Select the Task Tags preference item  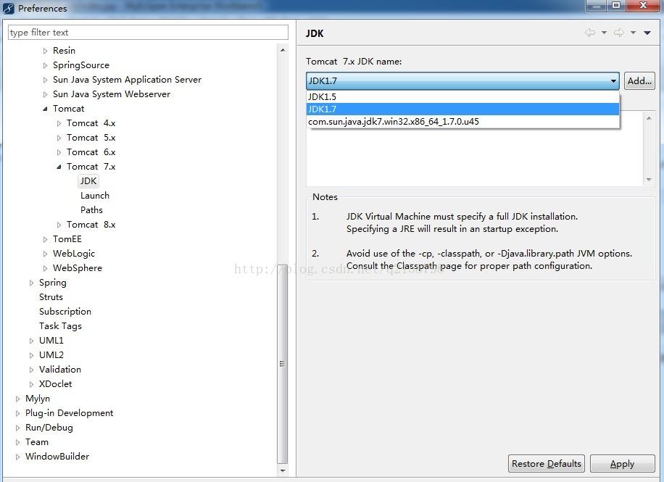[x=61, y=326]
